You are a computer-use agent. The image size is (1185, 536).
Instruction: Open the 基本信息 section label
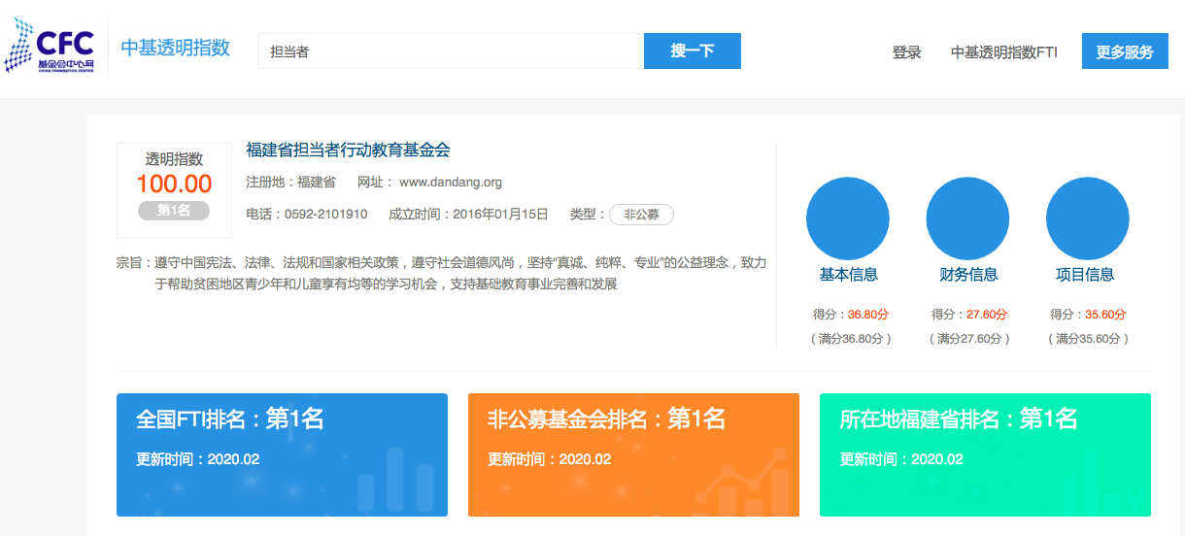click(x=848, y=275)
